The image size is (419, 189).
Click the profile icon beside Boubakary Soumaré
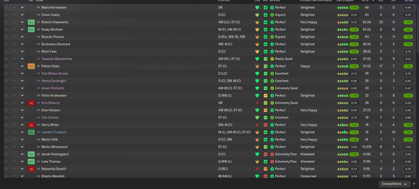pos(38,44)
